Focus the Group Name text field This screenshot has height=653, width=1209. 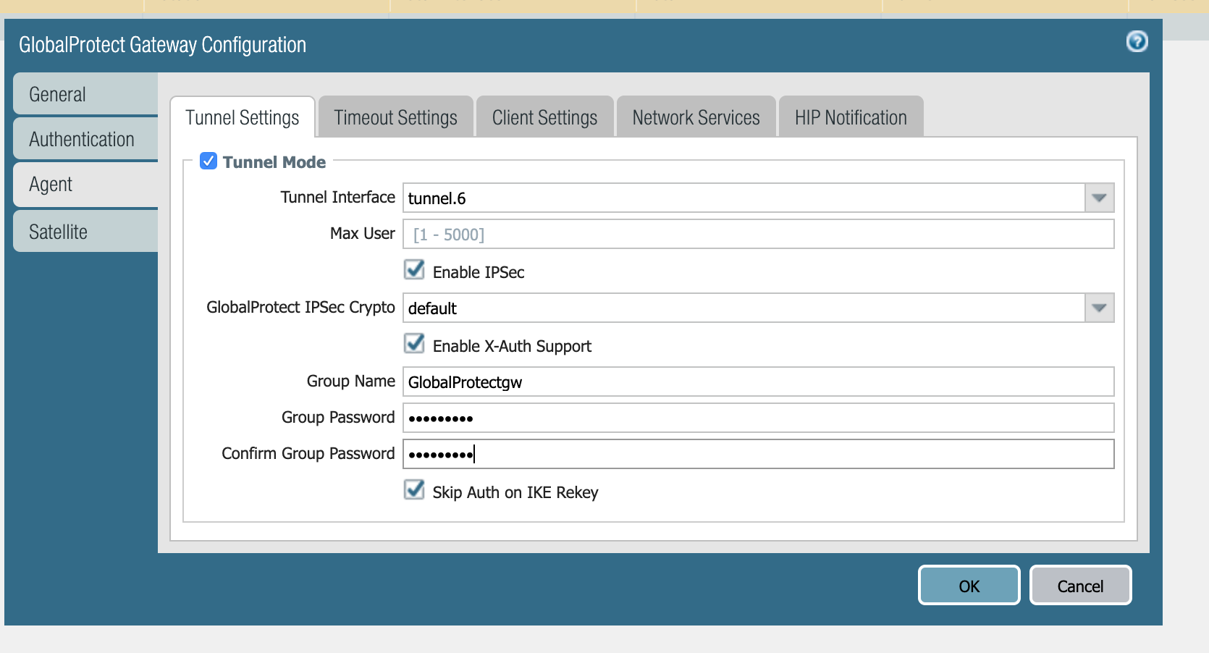(757, 382)
